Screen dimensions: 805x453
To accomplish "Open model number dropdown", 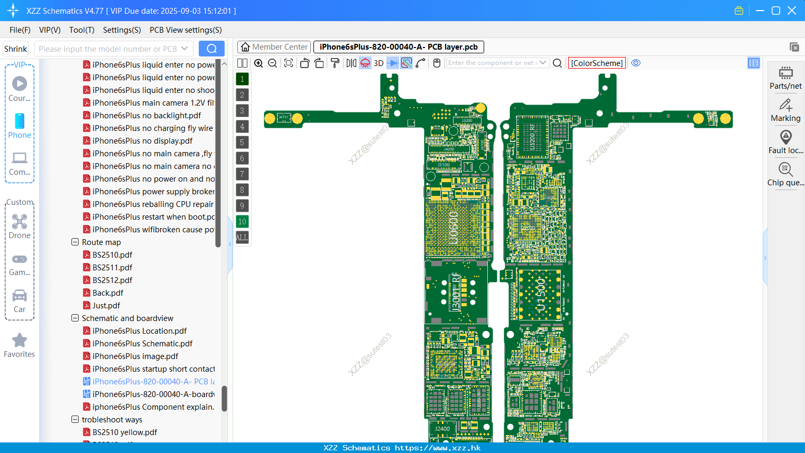I will (x=184, y=49).
